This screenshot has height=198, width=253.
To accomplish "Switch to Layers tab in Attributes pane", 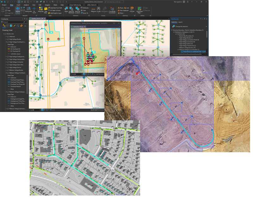I will [x=180, y=22].
